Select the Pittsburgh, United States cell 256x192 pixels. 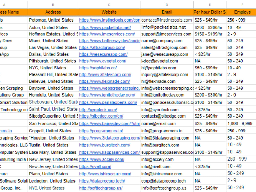click(53, 61)
